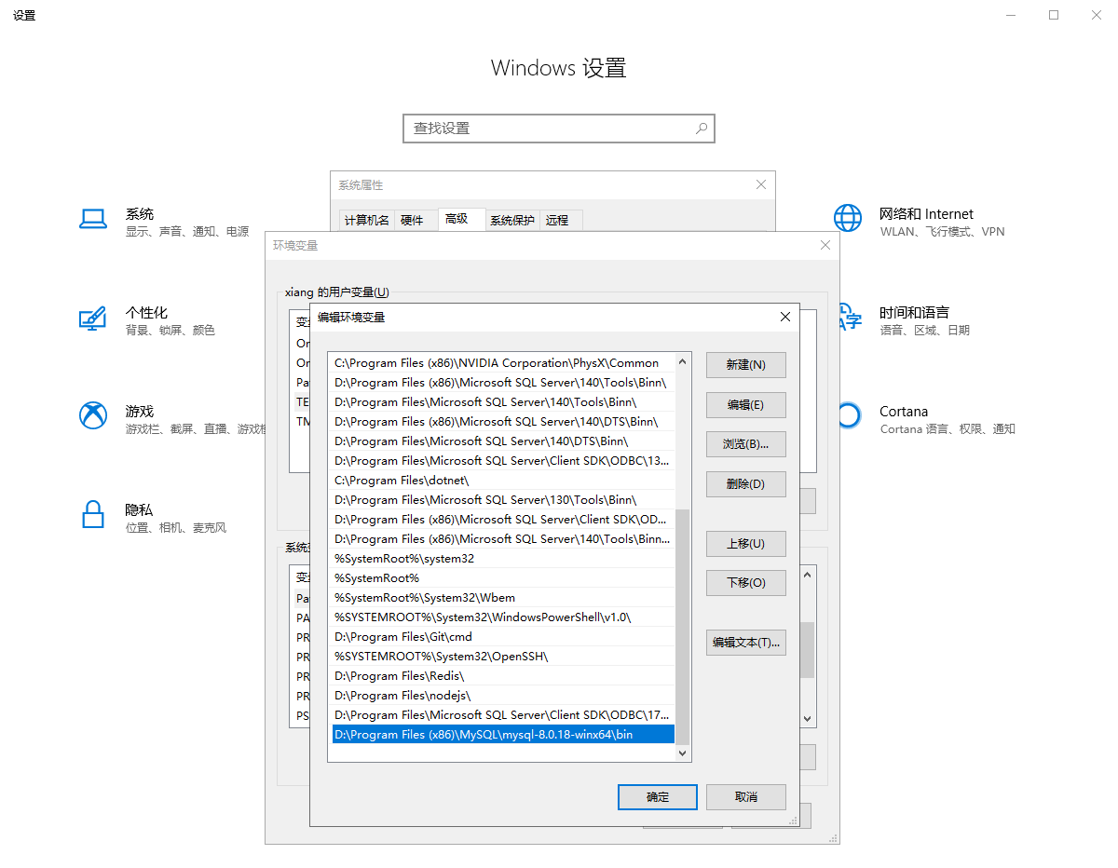Image resolution: width=1118 pixels, height=868 pixels.
Task: Select D:\Program Files\Redis\ entry
Action: (503, 676)
